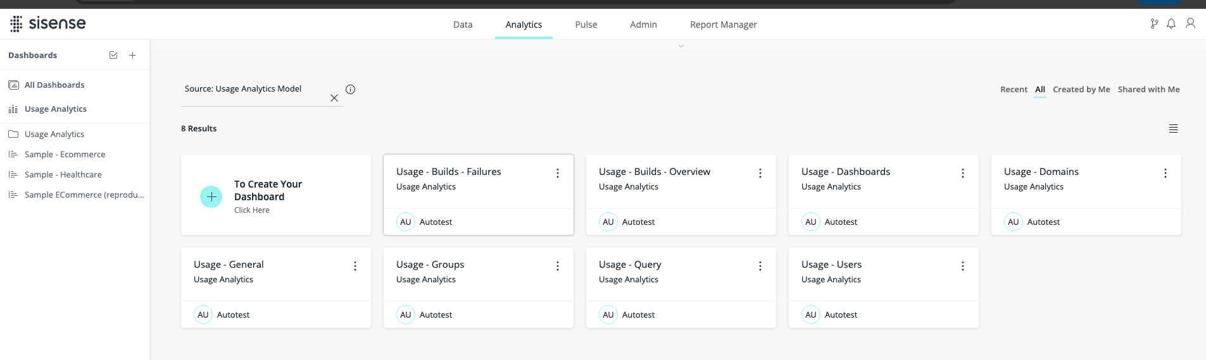Screen dimensions: 1206x360
Task: Click the info icon beside search field
Action: click(x=350, y=90)
